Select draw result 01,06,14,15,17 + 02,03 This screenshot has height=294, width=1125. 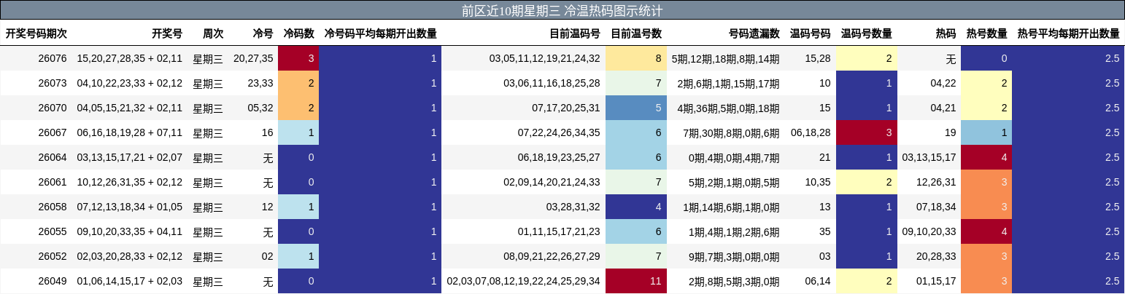coord(130,281)
